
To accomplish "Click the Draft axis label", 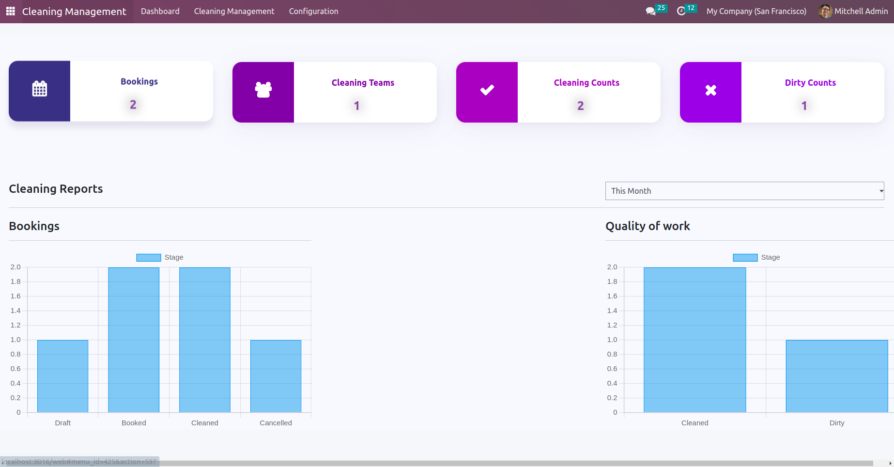I will (63, 423).
